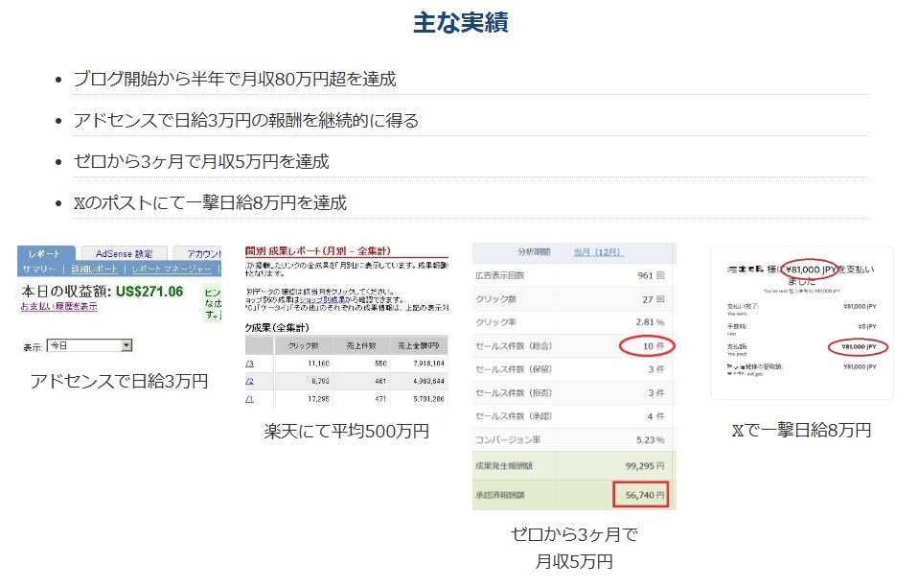Click the red-boxed 56,740円 approved reward value
This screenshot has width=918, height=588.
pos(639,495)
